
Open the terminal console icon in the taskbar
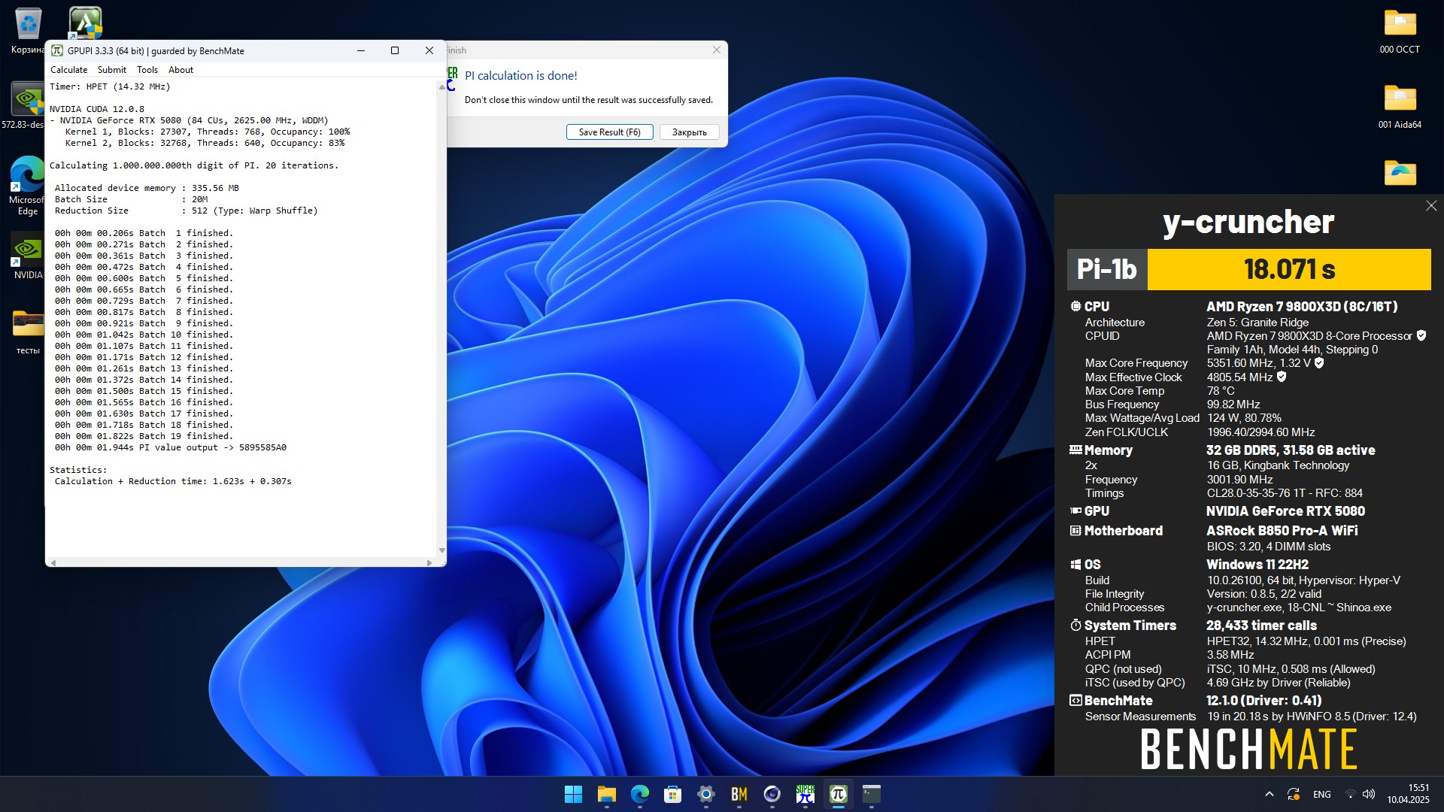(x=871, y=794)
